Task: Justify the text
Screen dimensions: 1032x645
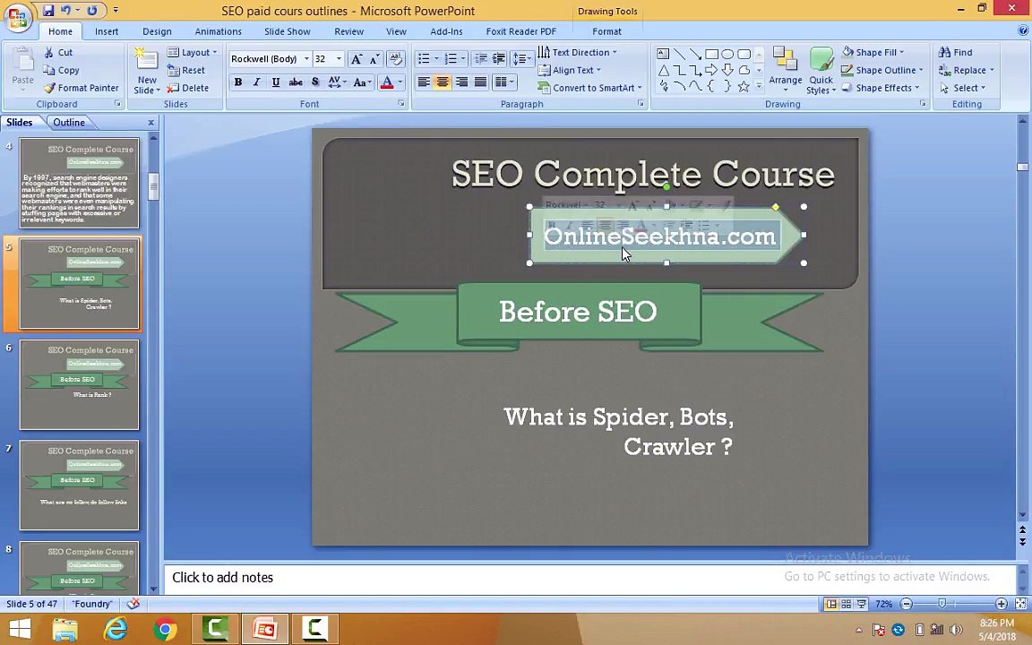Action: [x=480, y=82]
